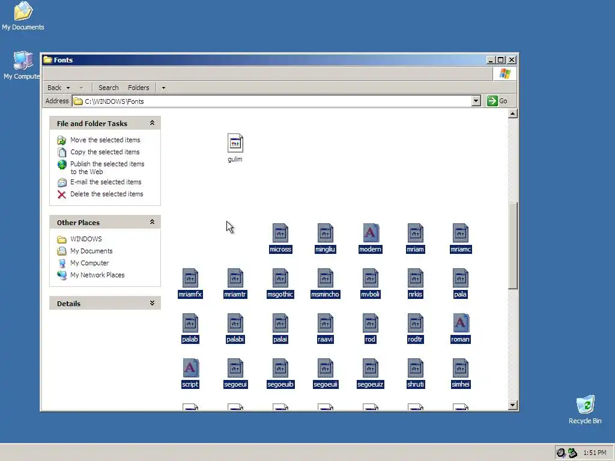The image size is (615, 461).
Task: Click the mriam font file
Action: coord(416,233)
